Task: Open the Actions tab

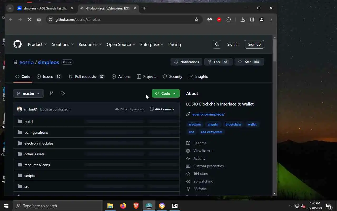Action: coord(121,76)
